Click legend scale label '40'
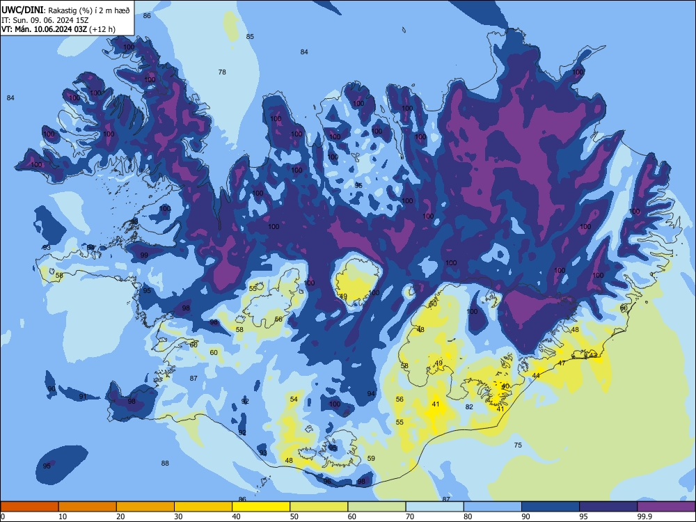The image size is (696, 522). [x=236, y=516]
